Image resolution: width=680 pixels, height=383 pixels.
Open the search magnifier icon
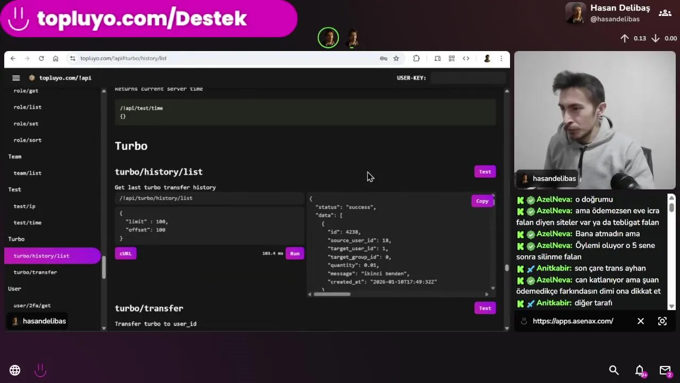614,370
